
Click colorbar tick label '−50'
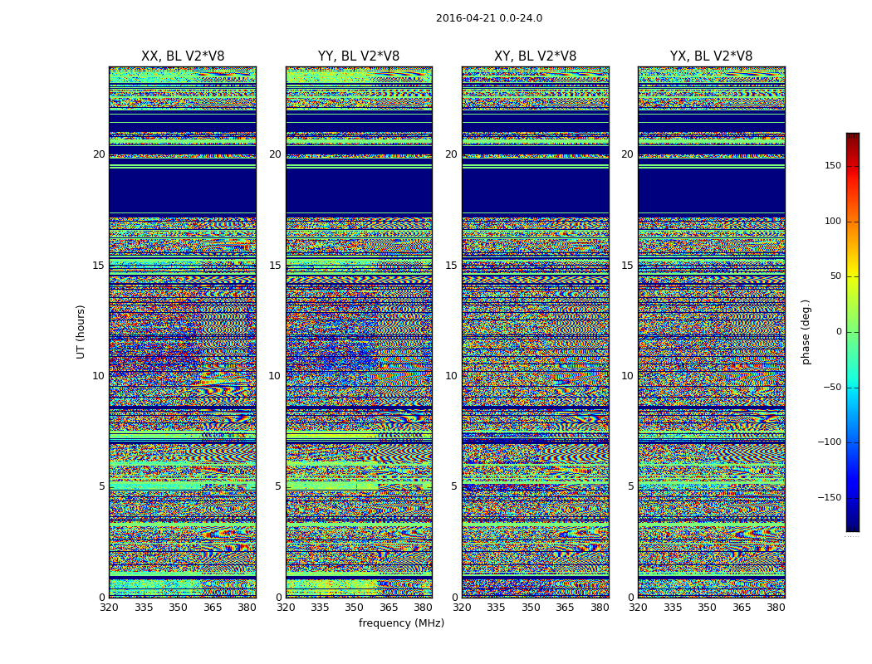832,387
